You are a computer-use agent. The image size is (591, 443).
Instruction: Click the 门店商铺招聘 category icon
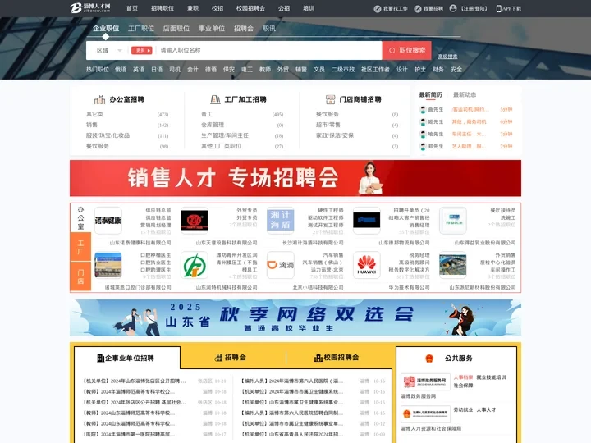[330, 99]
